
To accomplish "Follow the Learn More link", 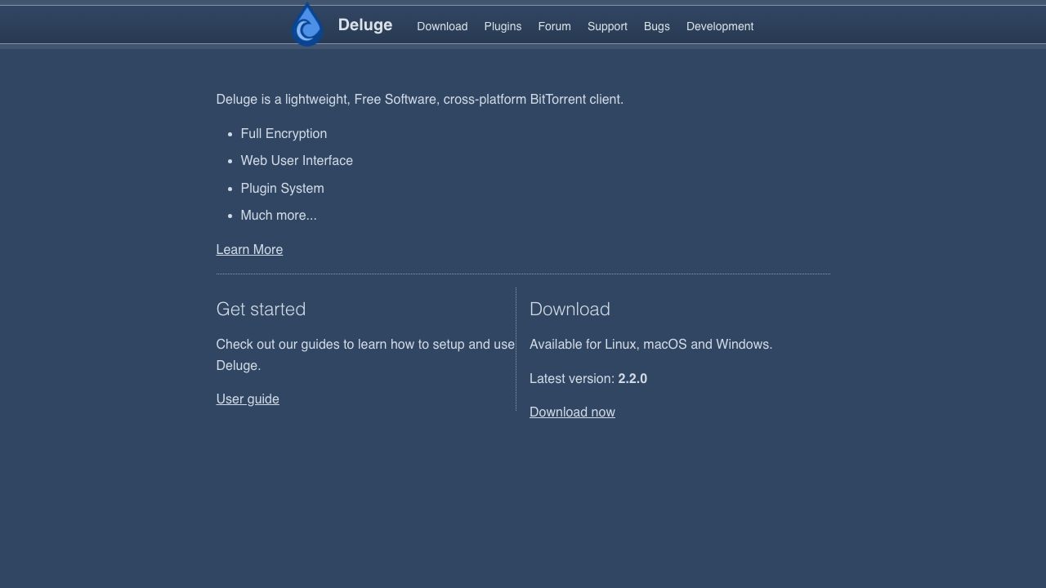I will pos(249,250).
